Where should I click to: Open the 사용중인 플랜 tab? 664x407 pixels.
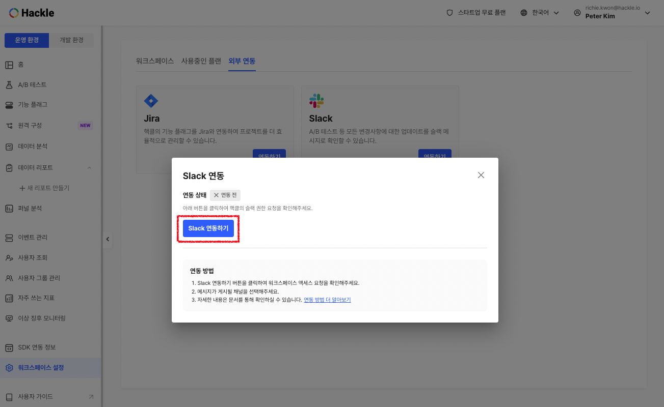(x=201, y=61)
